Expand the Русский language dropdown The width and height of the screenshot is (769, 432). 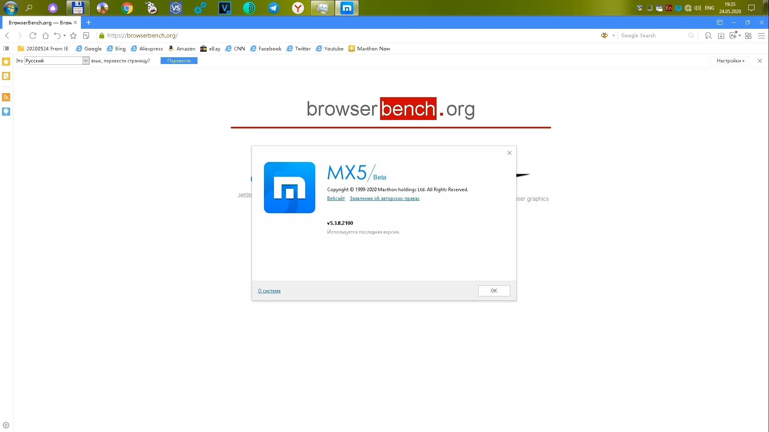tap(85, 61)
